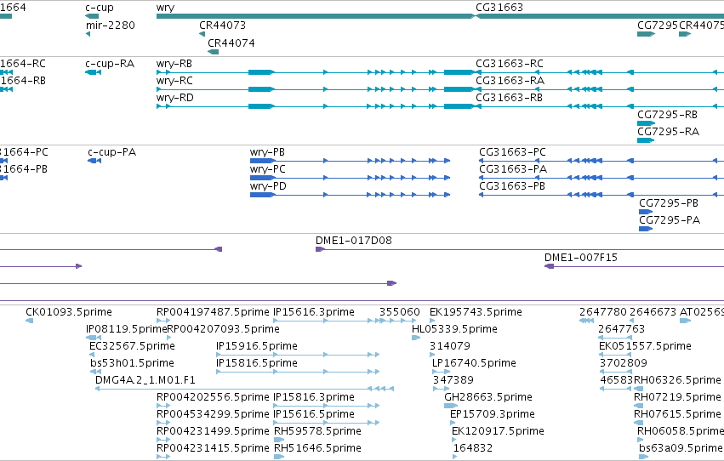Click the CG7295-RB transcript label
The image size is (724, 461).
(x=667, y=115)
